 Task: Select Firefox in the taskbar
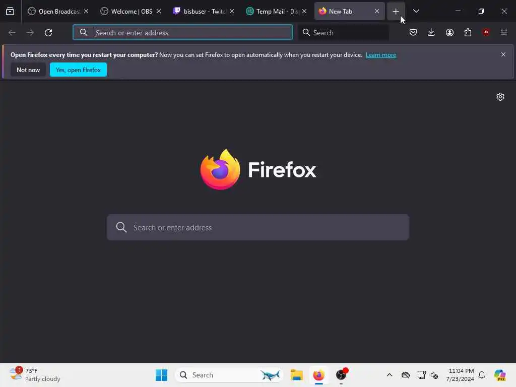pyautogui.click(x=318, y=375)
